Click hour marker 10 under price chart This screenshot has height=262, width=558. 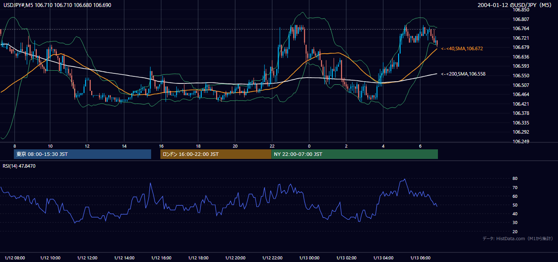50,146
